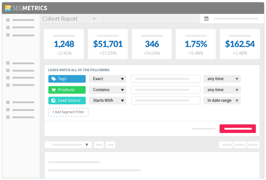Click the 1,248 metric card
This screenshot has width=266, height=180.
pyautogui.click(x=64, y=44)
